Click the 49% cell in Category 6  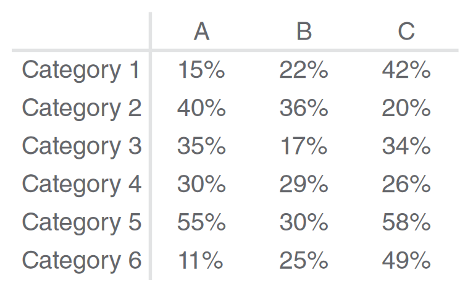point(406,261)
